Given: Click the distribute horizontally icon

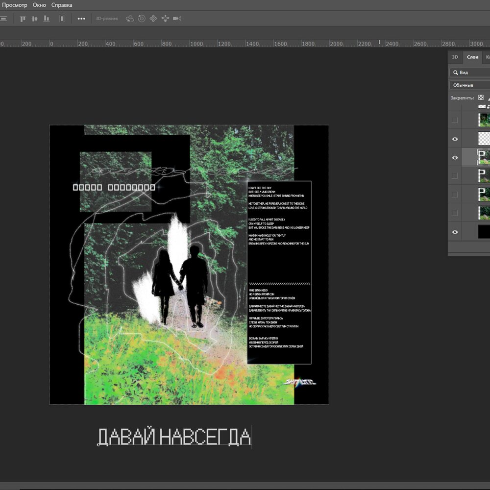Looking at the screenshot, I should (x=62, y=19).
